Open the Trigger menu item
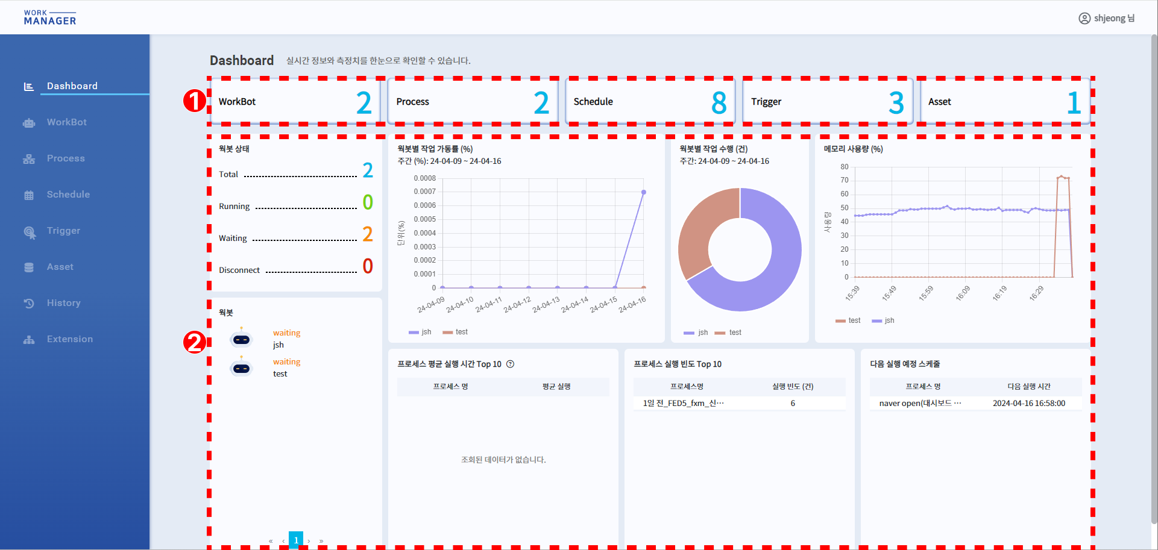 click(x=63, y=231)
